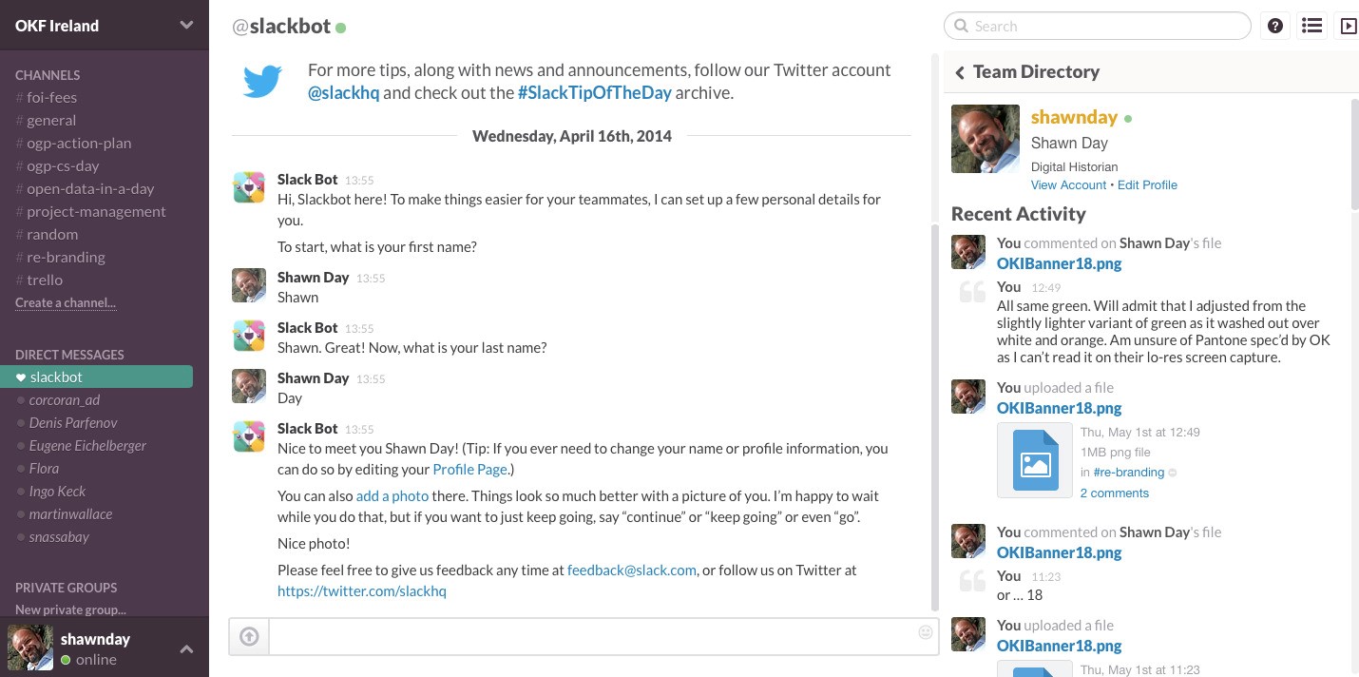Click the back arrow beside Team Directory
Viewport: 1359px width, 677px height.
point(960,72)
